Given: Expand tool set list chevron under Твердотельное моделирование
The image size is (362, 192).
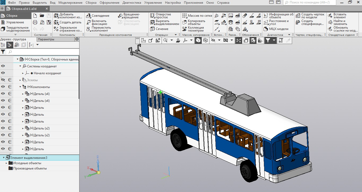Looking at the screenshot, I should point(15,34).
